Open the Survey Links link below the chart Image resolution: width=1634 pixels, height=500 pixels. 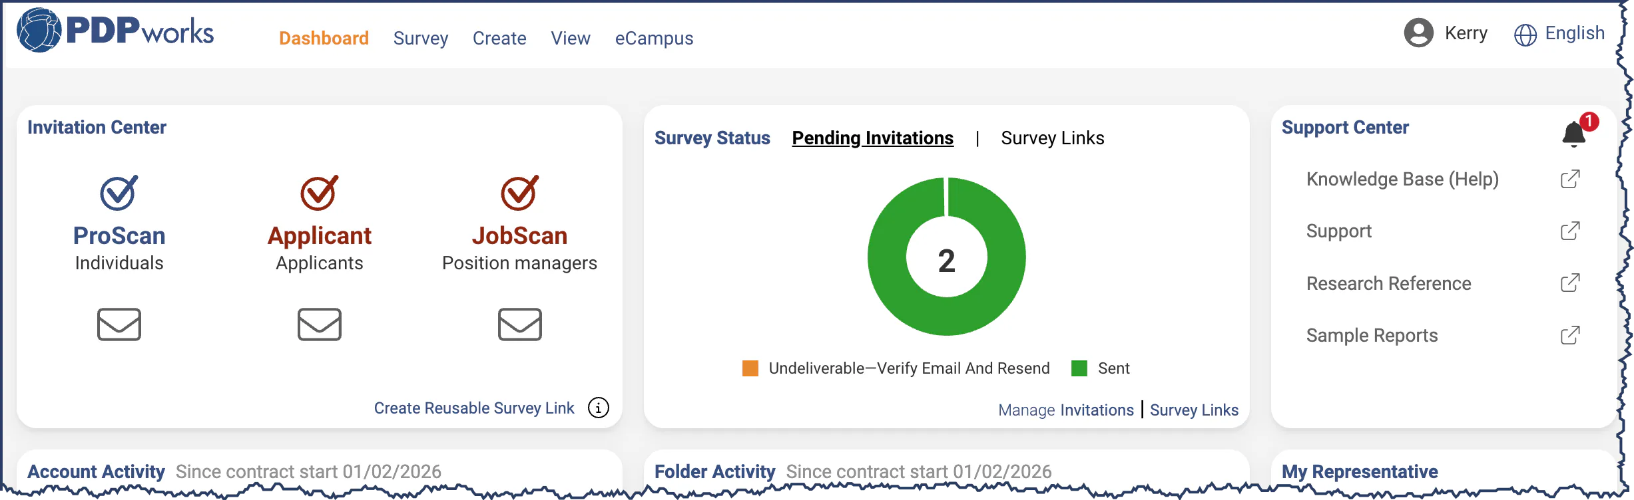pos(1195,410)
